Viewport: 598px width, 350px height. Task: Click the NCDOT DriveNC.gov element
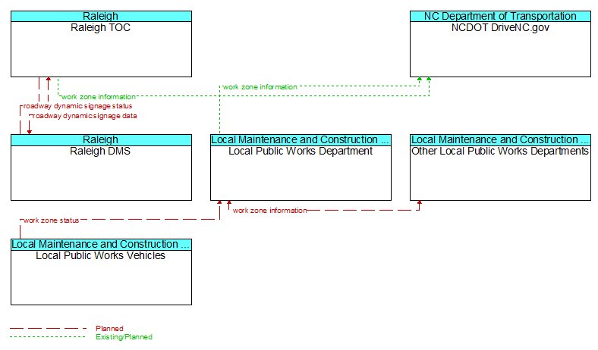click(x=500, y=44)
